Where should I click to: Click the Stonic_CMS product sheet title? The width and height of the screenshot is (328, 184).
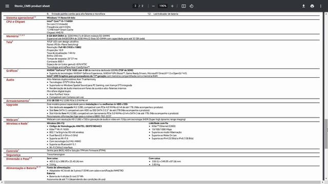pyautogui.click(x=32, y=6)
